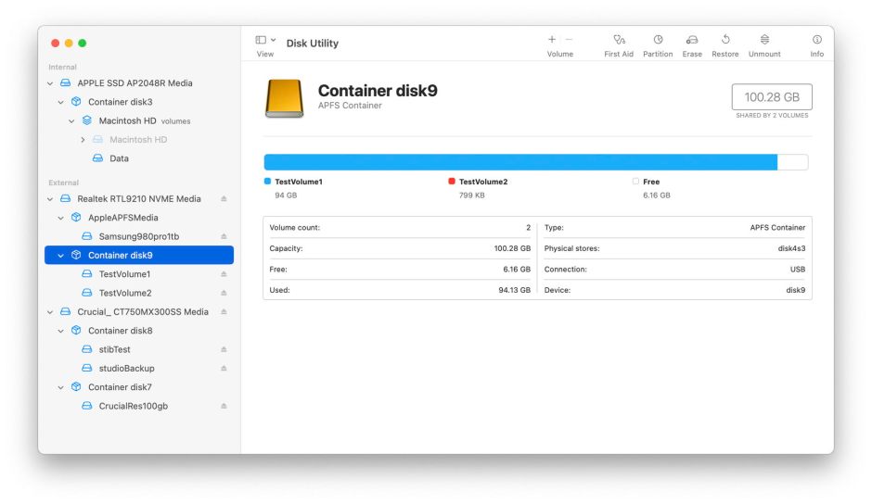The height and width of the screenshot is (504, 872).
Task: Select stibTest volume in sidebar
Action: click(x=114, y=349)
